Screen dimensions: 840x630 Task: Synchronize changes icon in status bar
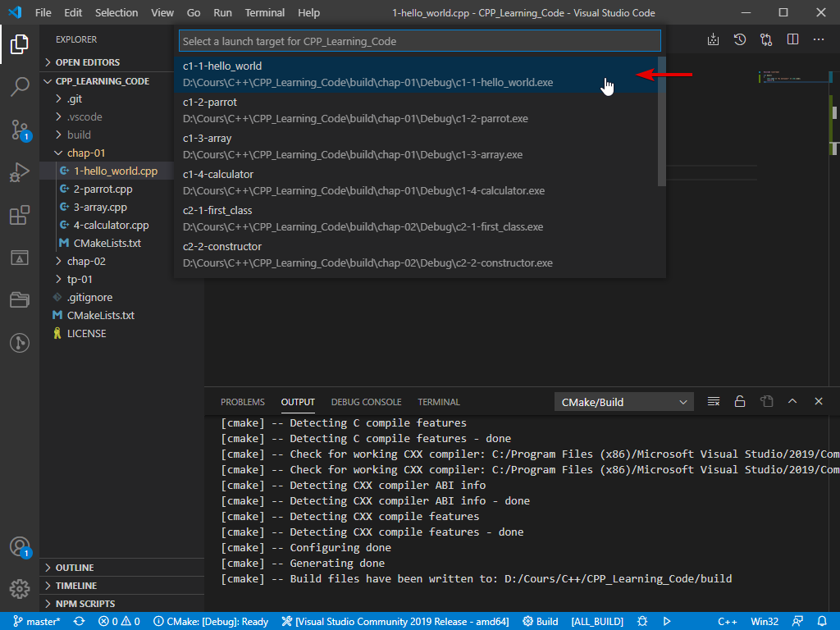tap(80, 622)
